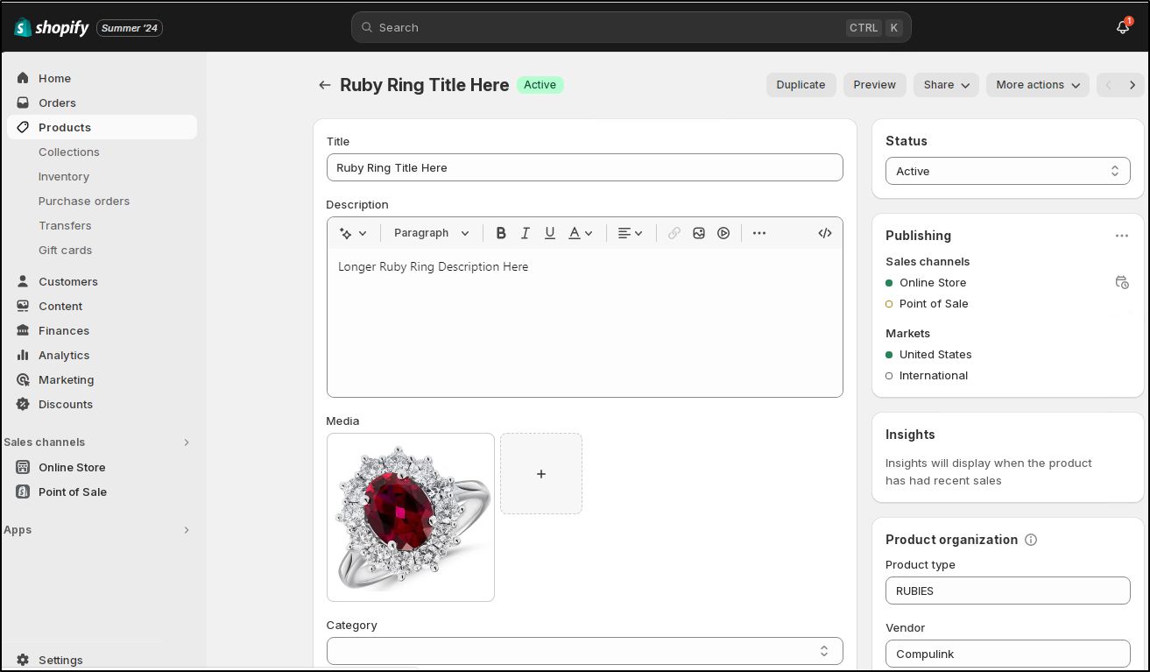The image size is (1150, 672).
Task: Click the United States market entry
Action: [935, 354]
